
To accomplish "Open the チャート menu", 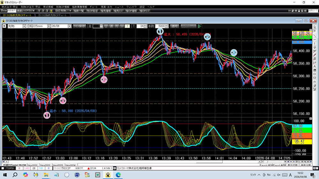I will (94, 6).
